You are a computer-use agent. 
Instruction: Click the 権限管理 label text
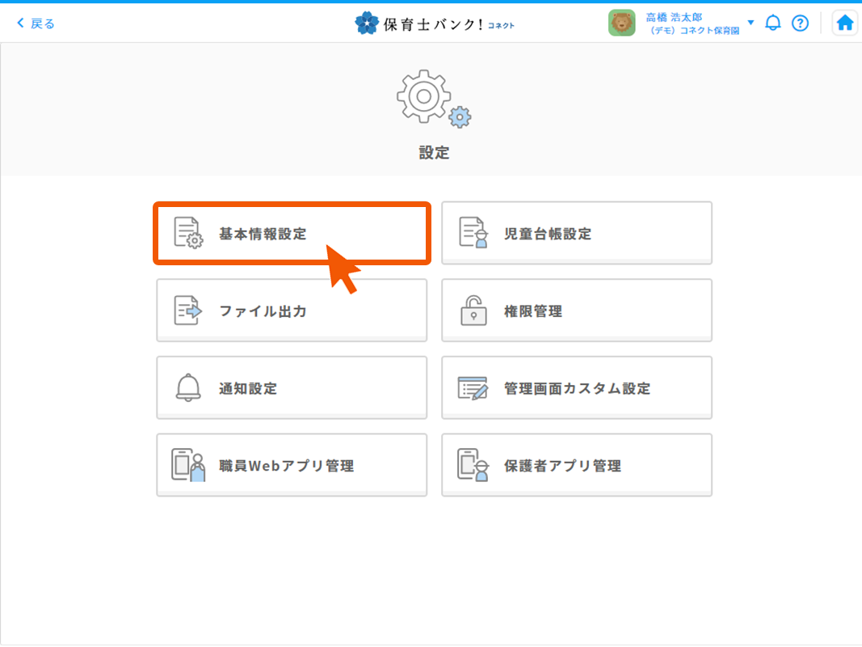point(533,311)
